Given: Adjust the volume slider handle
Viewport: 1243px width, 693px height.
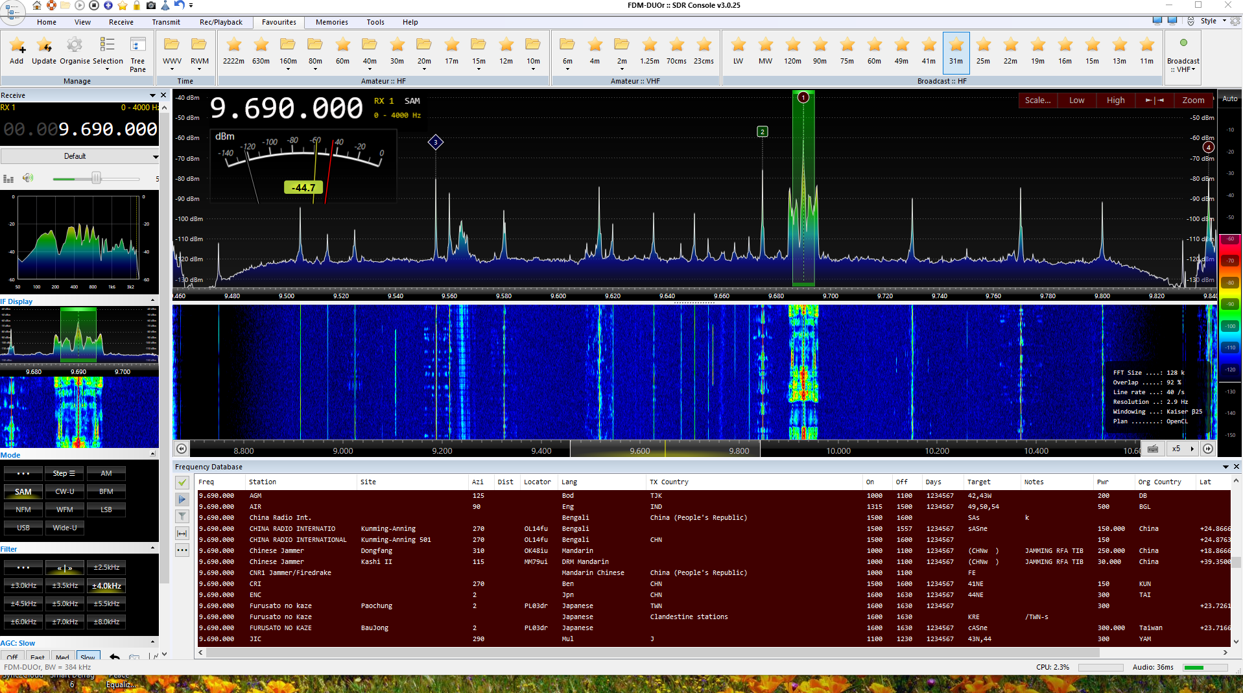Looking at the screenshot, I should coord(96,178).
